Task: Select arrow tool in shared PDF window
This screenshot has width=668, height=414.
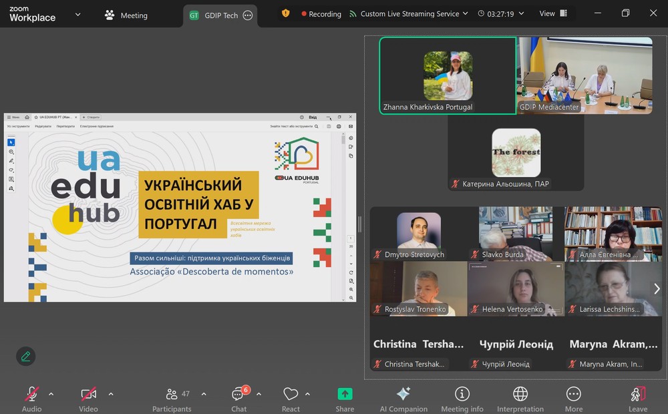Action: tap(11, 142)
